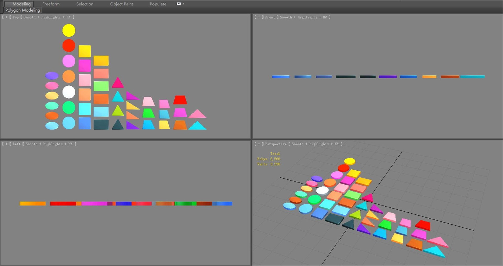
Task: Click the Verts: 3,296 statistic text
Action: point(269,164)
